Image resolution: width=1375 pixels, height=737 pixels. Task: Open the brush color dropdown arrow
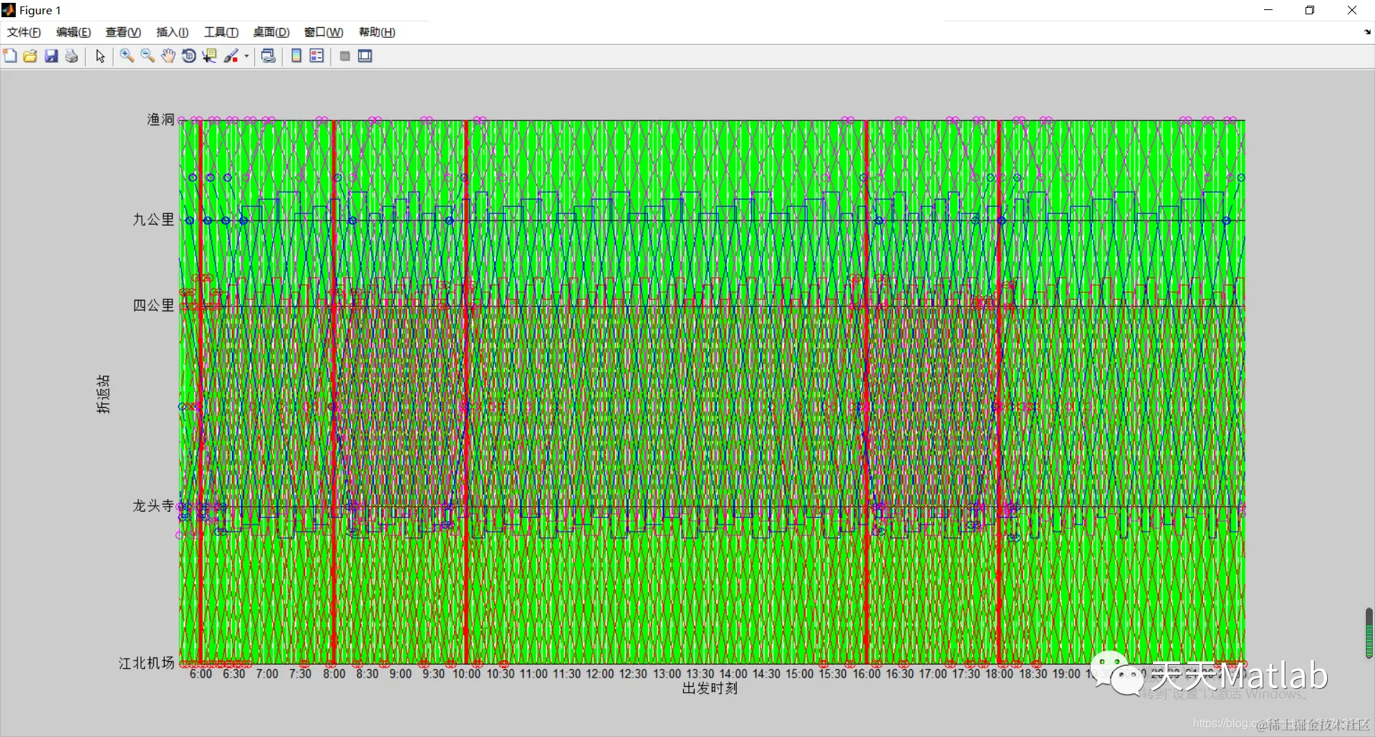pos(246,56)
